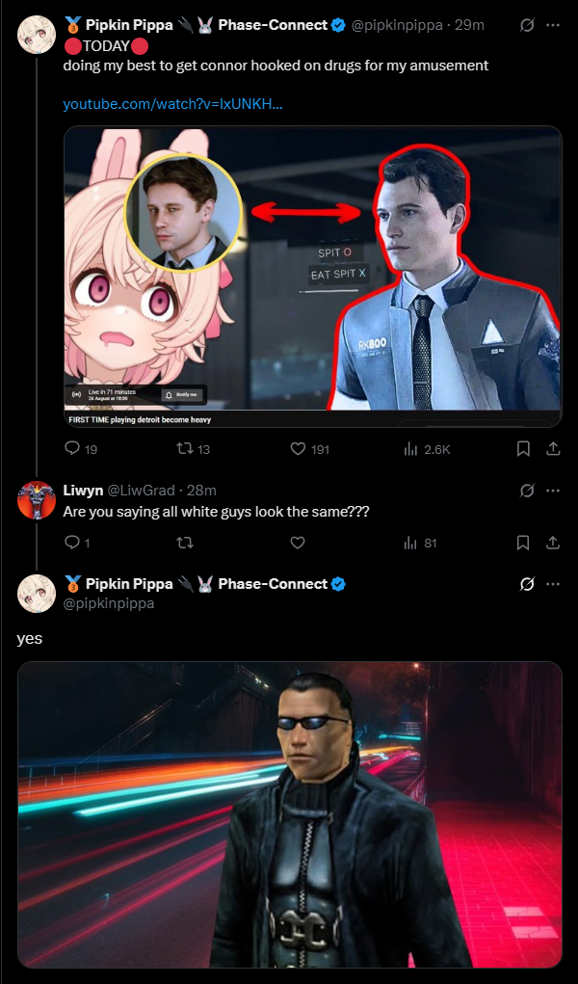Expand more options on the 'yes' tweet
The image size is (578, 984).
[x=553, y=584]
